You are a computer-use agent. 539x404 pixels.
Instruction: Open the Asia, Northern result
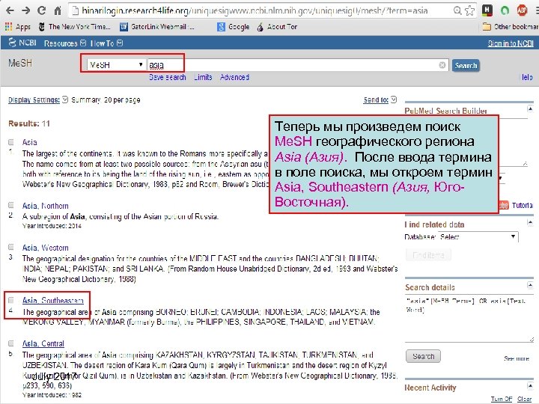coord(46,206)
